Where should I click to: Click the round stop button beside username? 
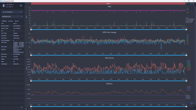[21, 5]
